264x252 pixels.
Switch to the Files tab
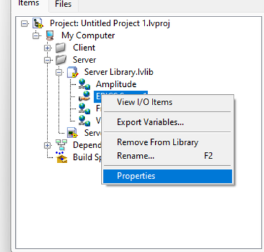click(63, 4)
